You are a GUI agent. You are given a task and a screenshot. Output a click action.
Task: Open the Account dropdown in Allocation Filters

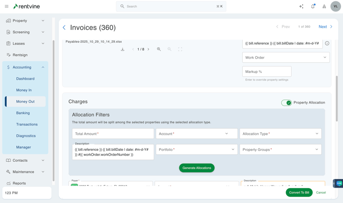(196, 133)
